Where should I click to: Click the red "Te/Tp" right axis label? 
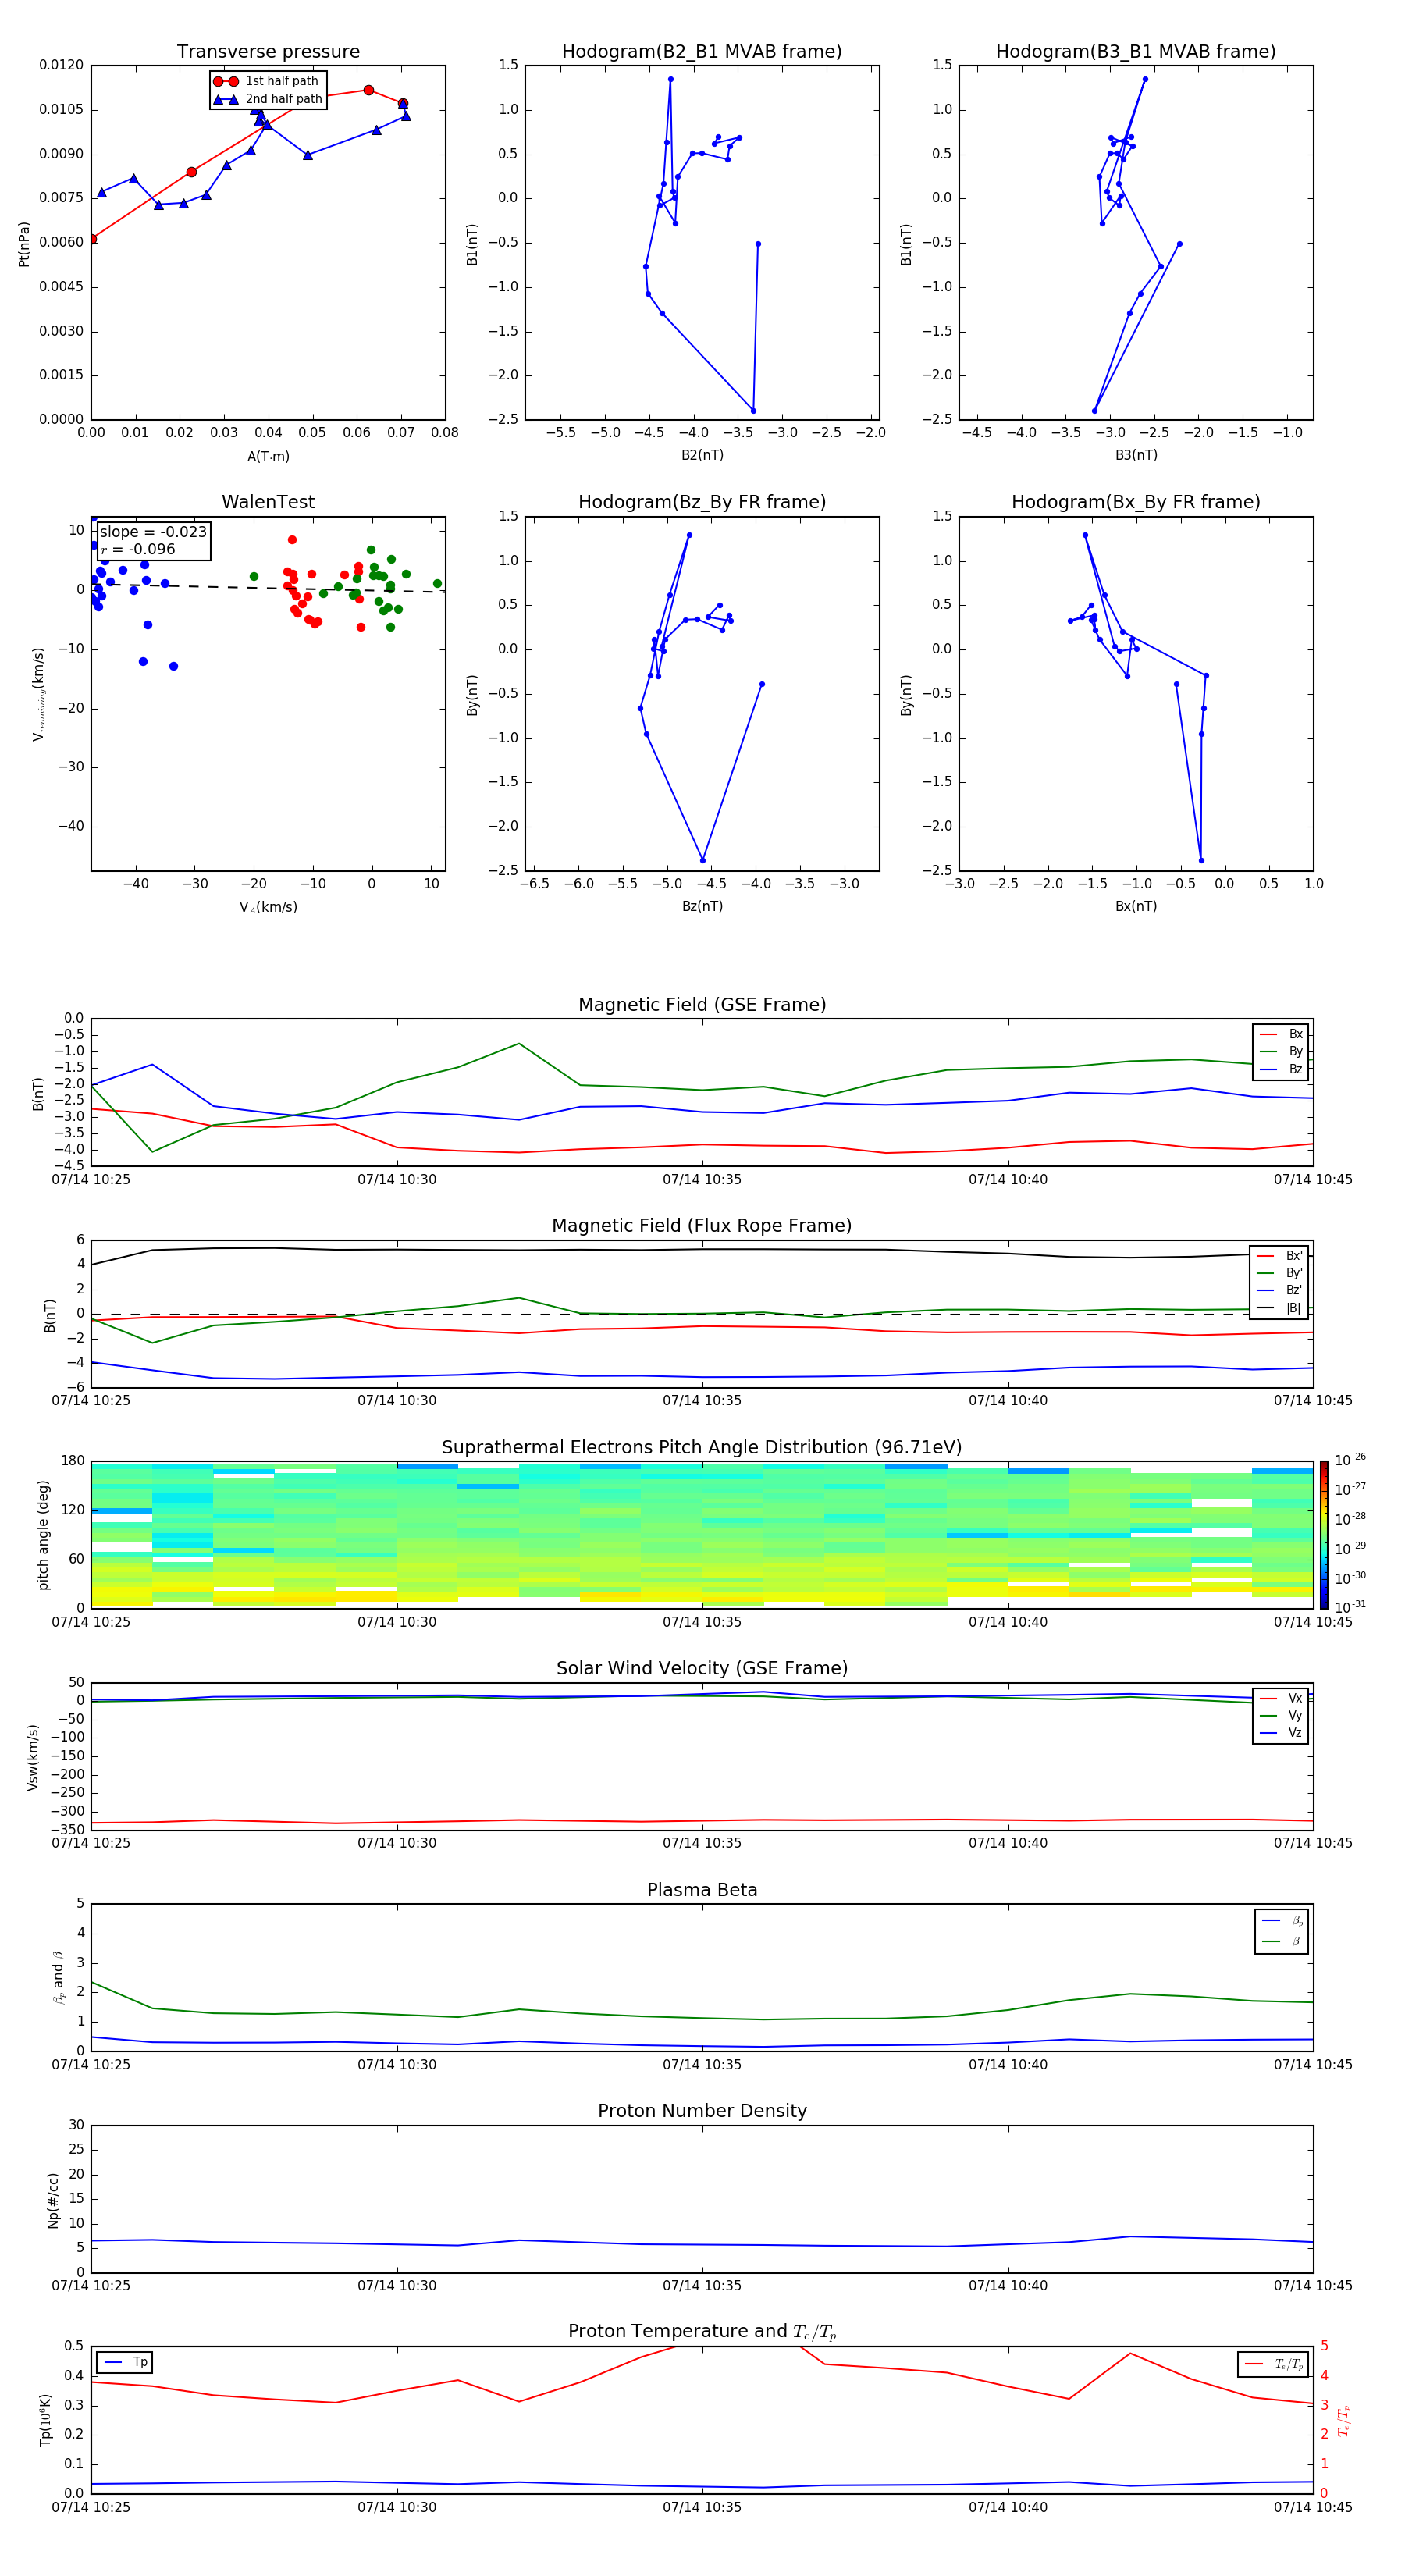pos(1344,2420)
